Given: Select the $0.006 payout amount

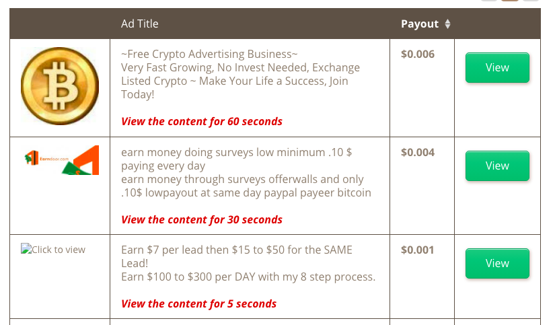Looking at the screenshot, I should point(418,54).
